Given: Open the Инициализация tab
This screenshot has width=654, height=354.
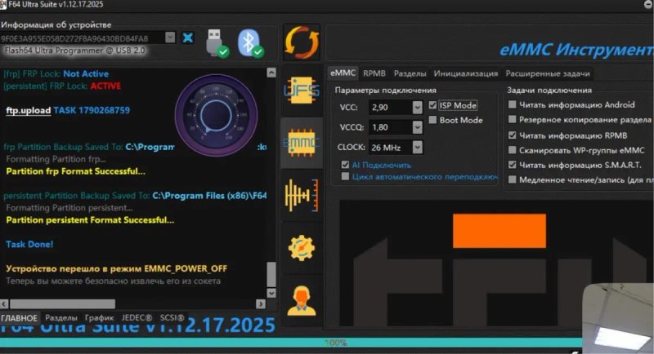Looking at the screenshot, I should [466, 73].
